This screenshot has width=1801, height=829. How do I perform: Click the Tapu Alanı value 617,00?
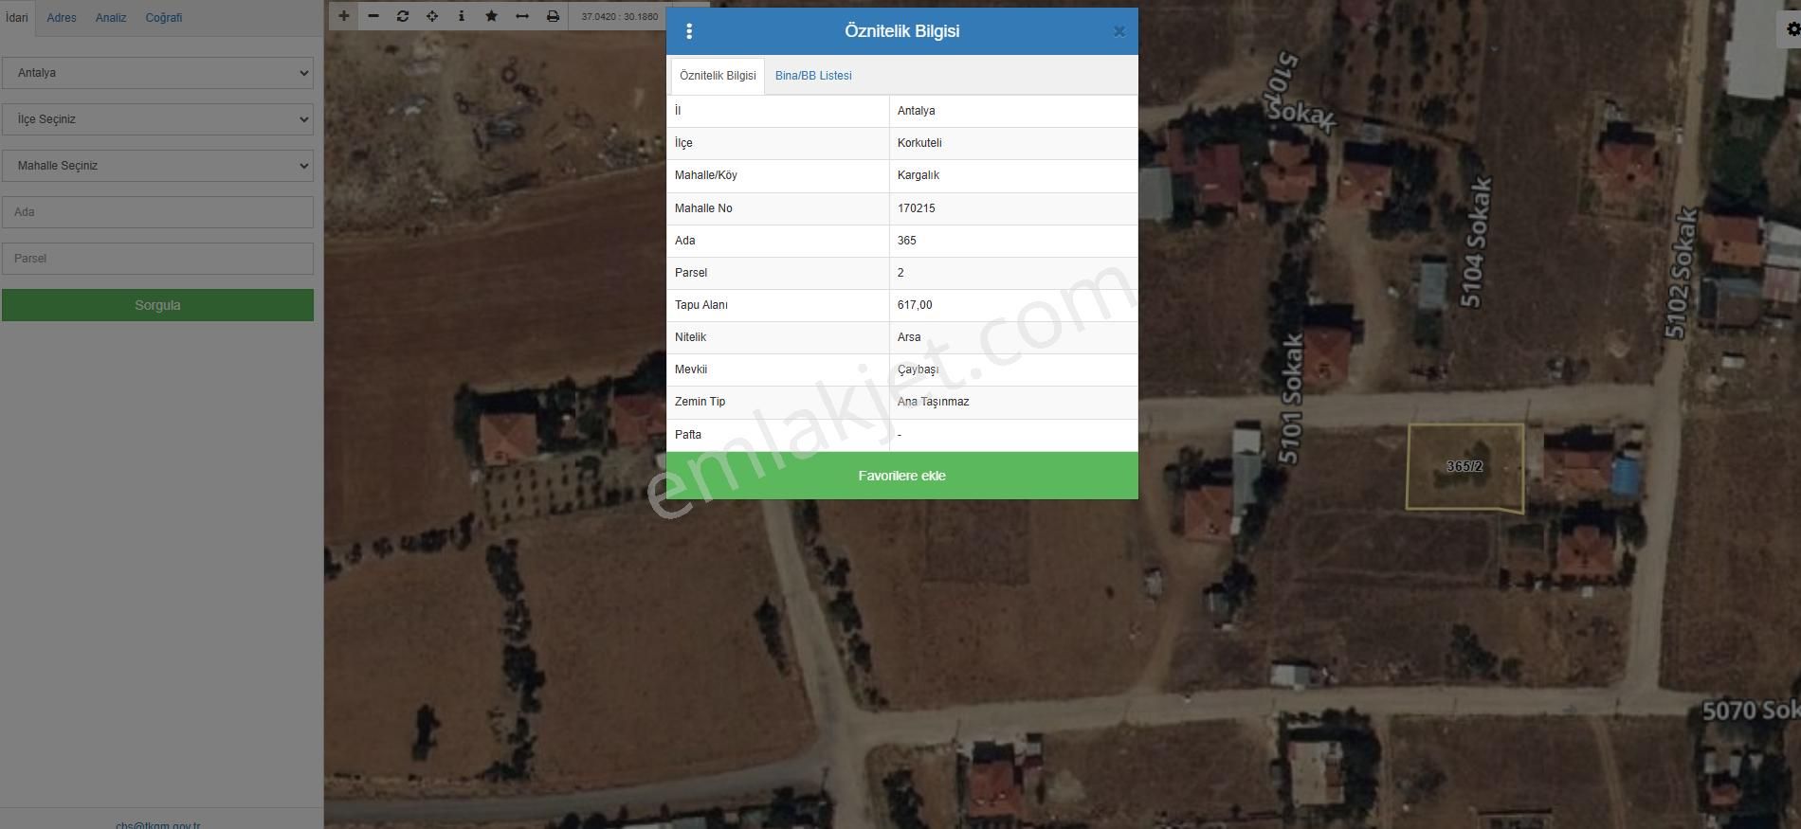coord(1013,305)
